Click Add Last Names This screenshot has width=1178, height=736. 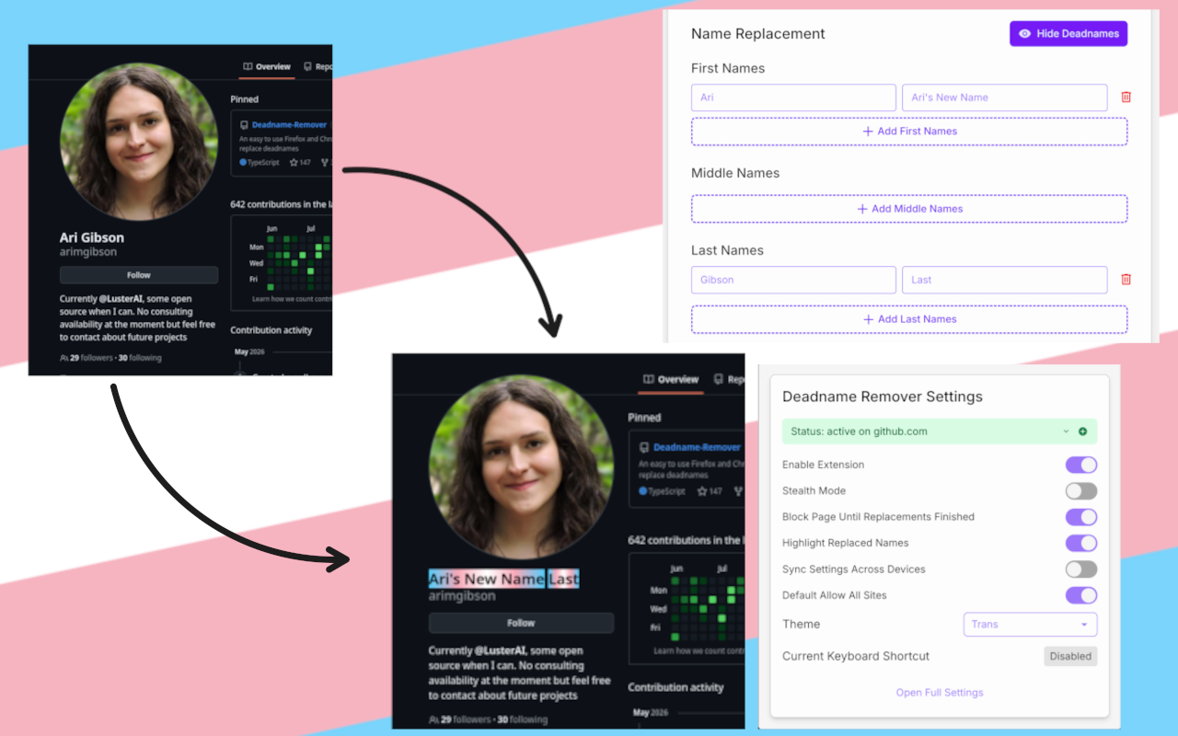tap(909, 319)
